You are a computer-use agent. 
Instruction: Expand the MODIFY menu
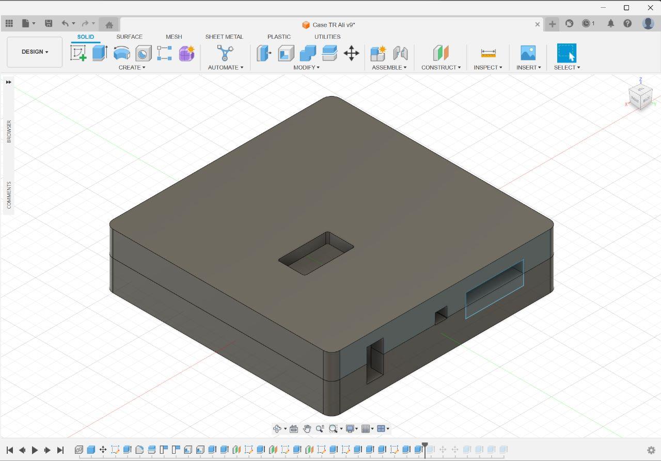pyautogui.click(x=307, y=68)
